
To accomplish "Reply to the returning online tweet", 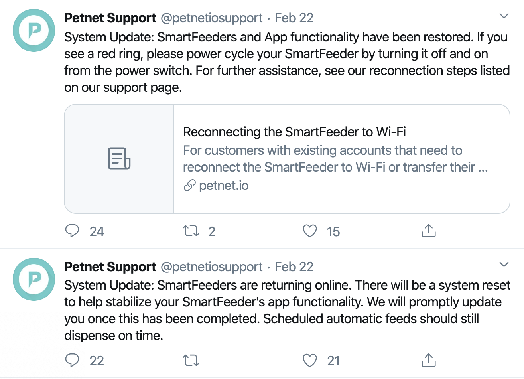I will [72, 360].
